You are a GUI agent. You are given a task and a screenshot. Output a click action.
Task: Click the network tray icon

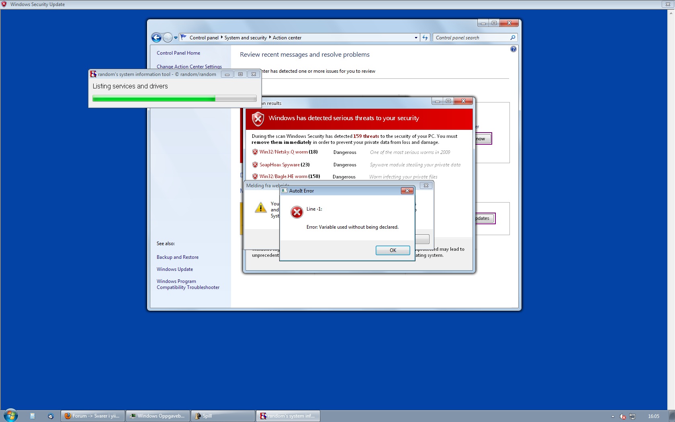pos(632,416)
